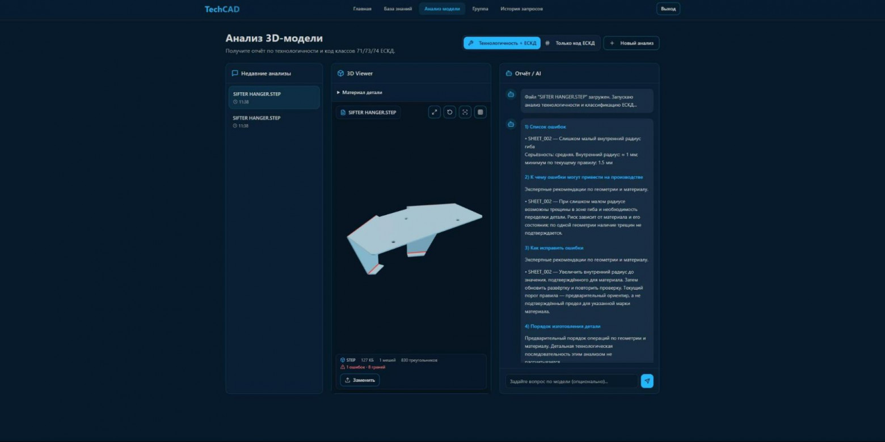The height and width of the screenshot is (442, 885).
Task: Log out with the Выход button
Action: click(668, 9)
